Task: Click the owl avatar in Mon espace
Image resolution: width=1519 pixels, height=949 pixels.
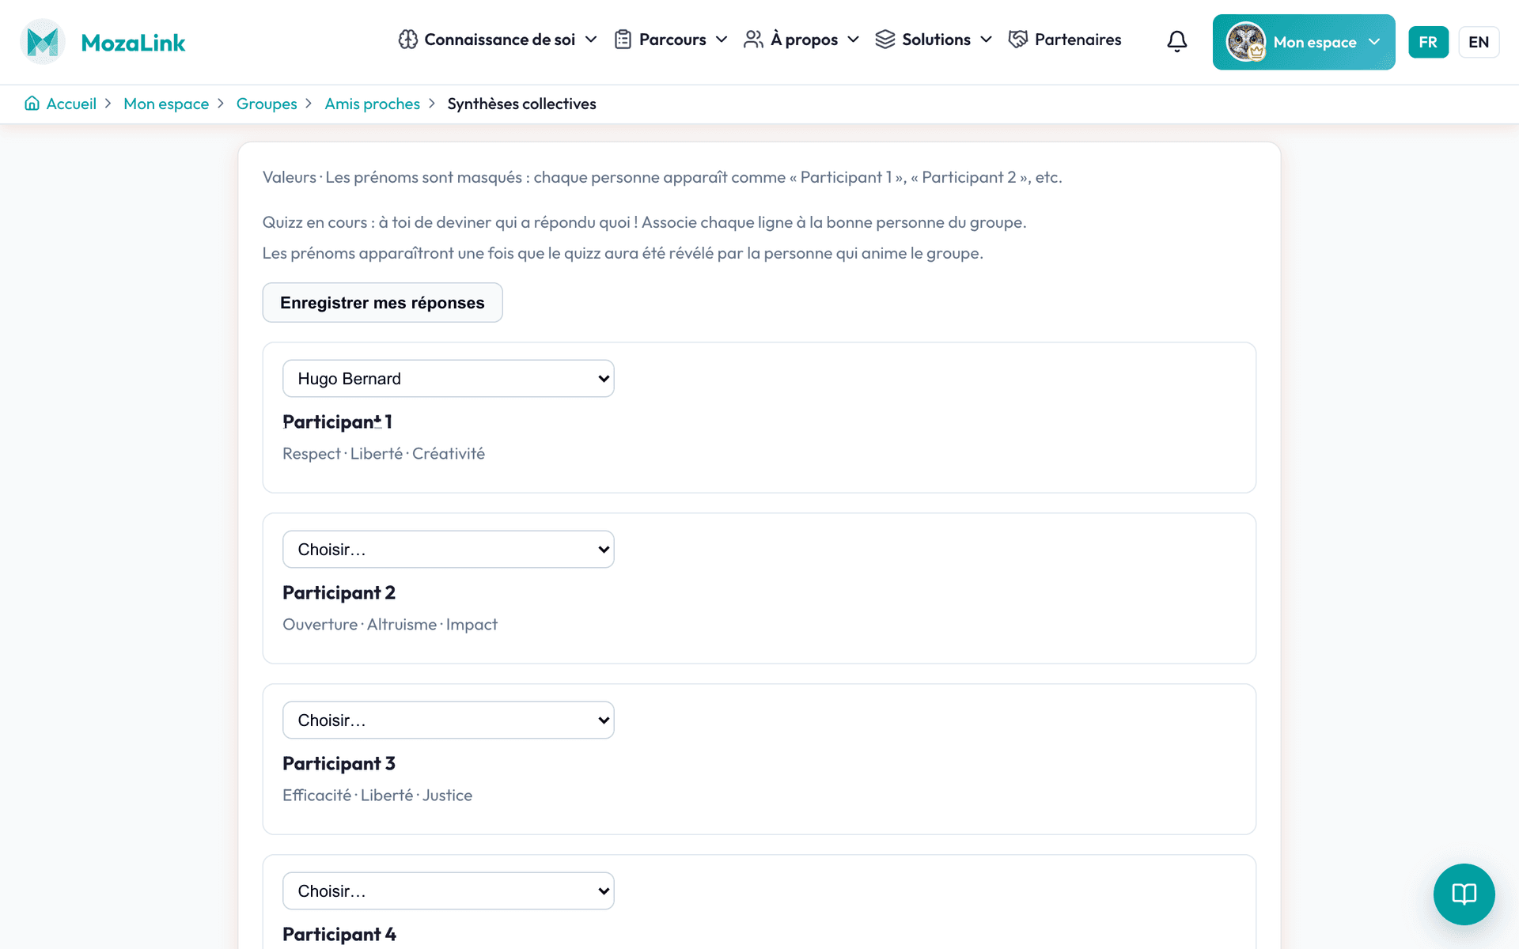Action: pos(1246,42)
